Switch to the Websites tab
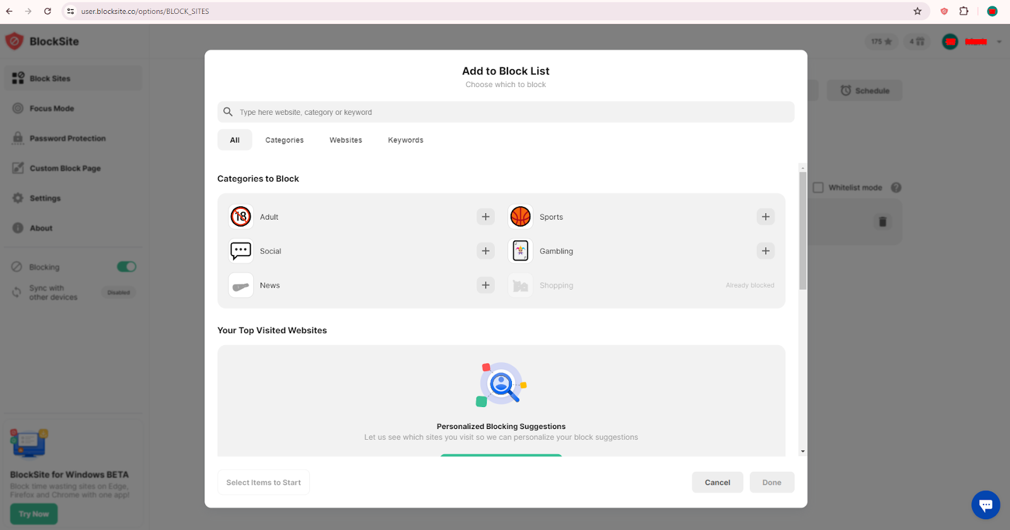The height and width of the screenshot is (530, 1010). [346, 140]
